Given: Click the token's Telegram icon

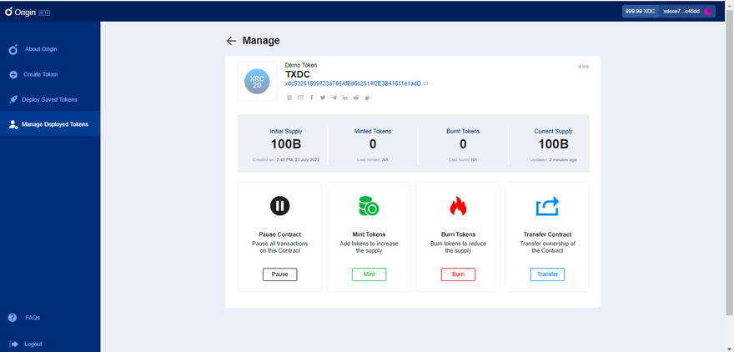Looking at the screenshot, I should (x=334, y=98).
